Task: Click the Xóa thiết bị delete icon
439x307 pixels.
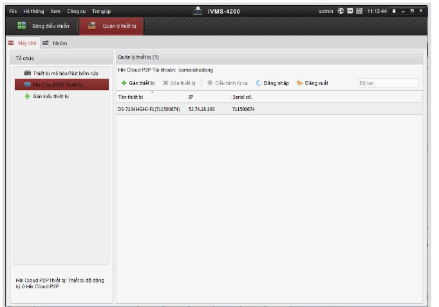Action: pyautogui.click(x=165, y=83)
